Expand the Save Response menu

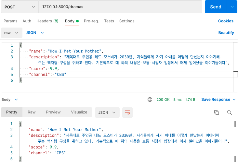[234, 100]
